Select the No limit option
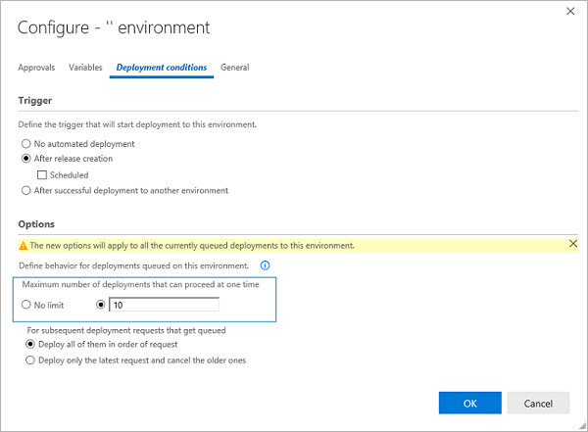 (25, 305)
